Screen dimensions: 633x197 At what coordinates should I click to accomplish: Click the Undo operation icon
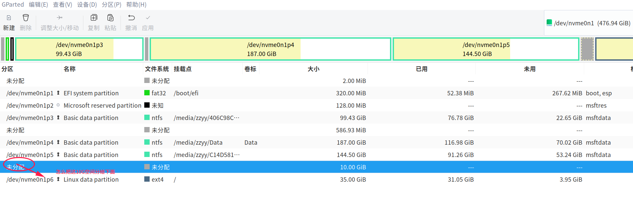(131, 18)
